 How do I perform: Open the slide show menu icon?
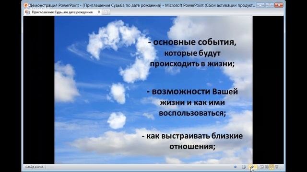[244, 167]
